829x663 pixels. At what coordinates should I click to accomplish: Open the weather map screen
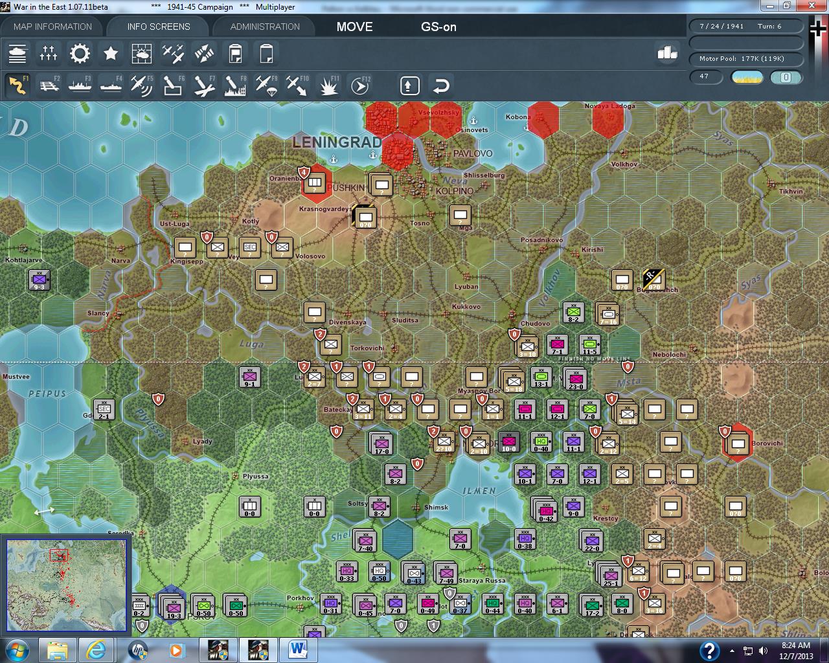point(142,53)
